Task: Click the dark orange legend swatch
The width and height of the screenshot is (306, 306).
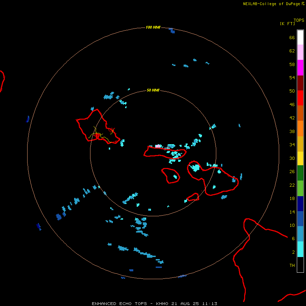Action: coord(300,113)
